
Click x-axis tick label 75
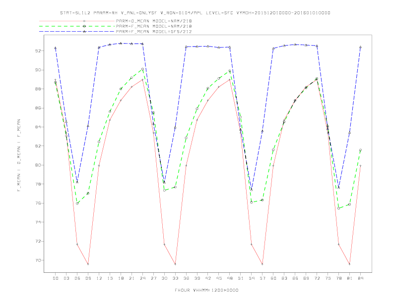[328, 278]
